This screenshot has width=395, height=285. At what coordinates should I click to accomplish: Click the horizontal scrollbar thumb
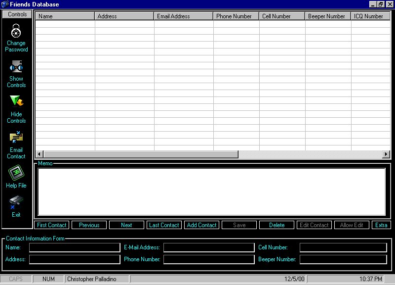[x=141, y=154]
